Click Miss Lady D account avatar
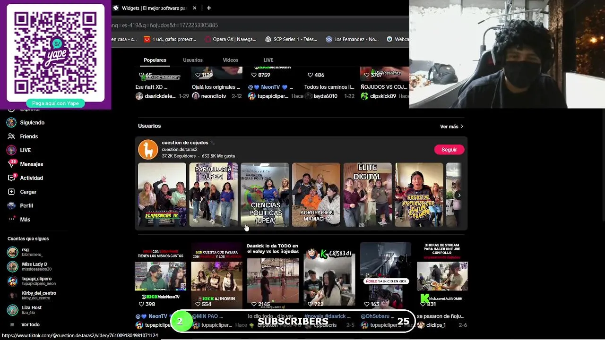The height and width of the screenshot is (340, 605). click(13, 266)
